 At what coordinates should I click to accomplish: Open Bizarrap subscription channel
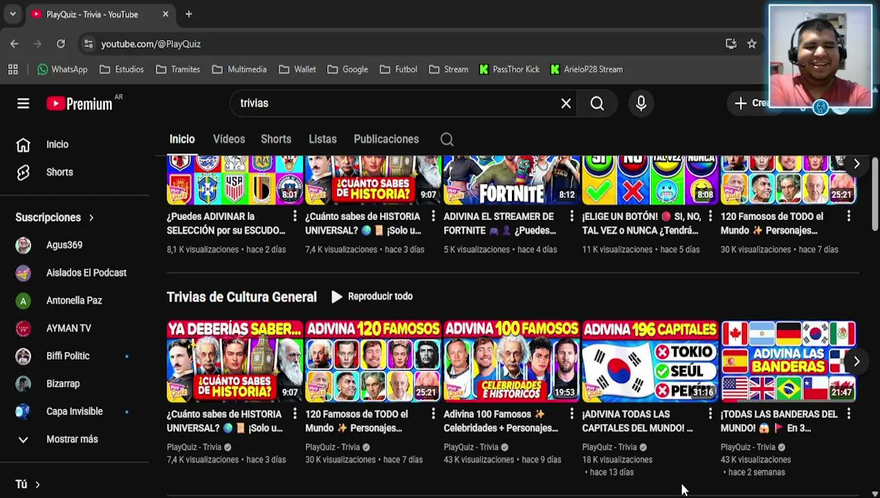[63, 383]
